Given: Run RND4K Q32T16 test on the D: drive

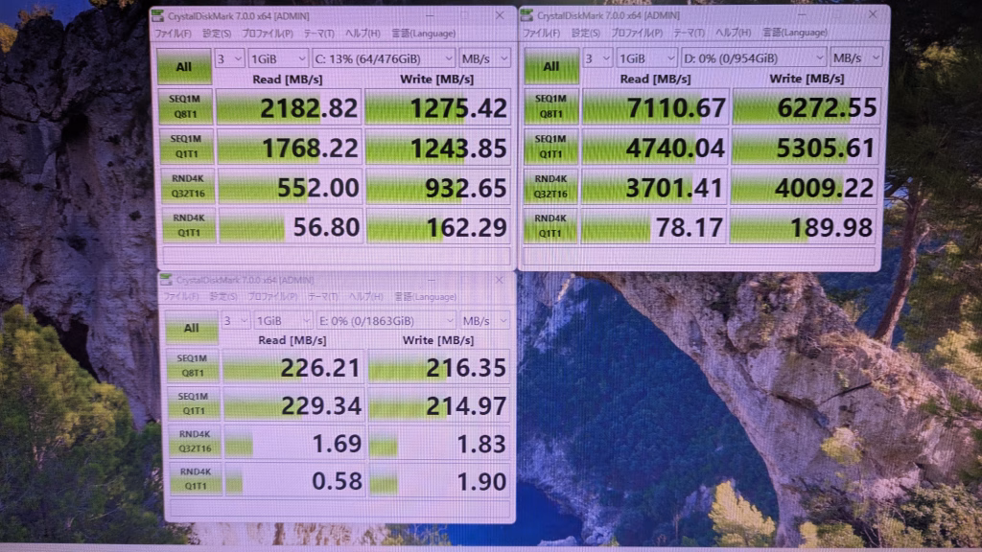Looking at the screenshot, I should tap(550, 187).
